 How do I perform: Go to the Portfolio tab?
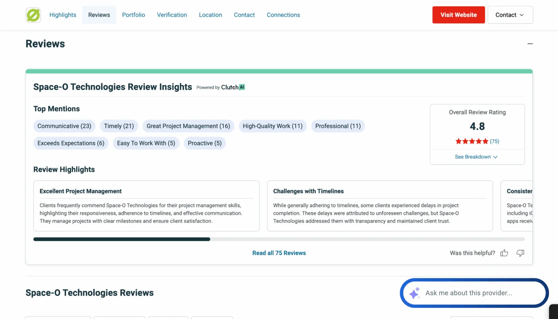click(x=133, y=15)
